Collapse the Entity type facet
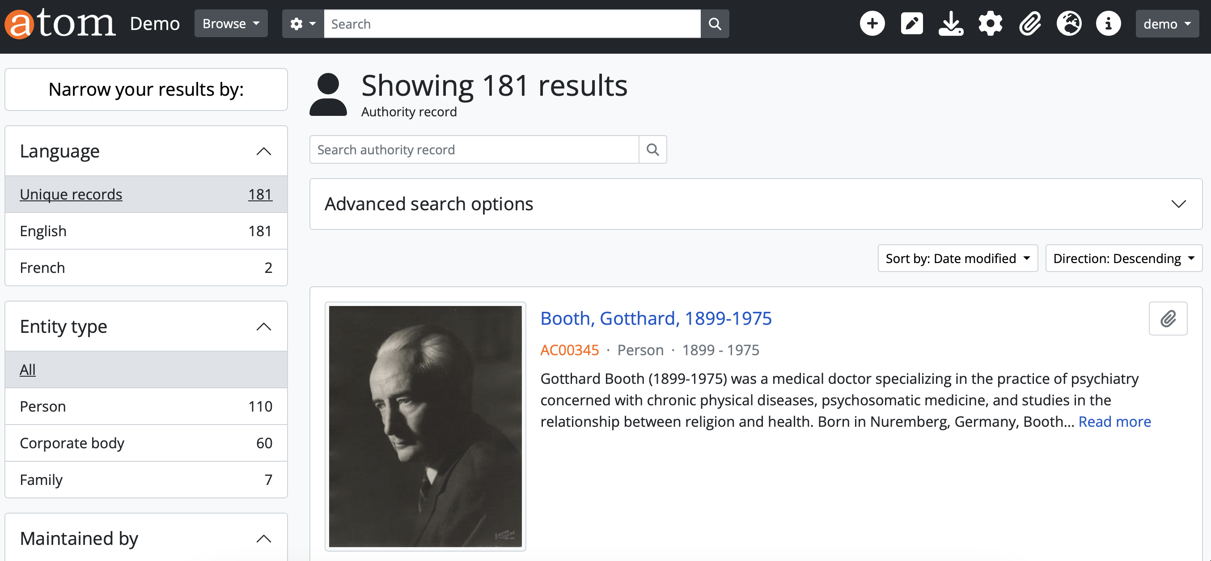Viewport: 1211px width, 561px height. 264,327
